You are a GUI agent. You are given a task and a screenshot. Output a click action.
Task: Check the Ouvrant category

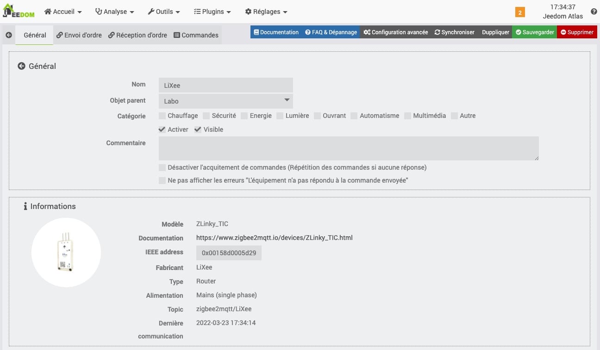click(317, 116)
